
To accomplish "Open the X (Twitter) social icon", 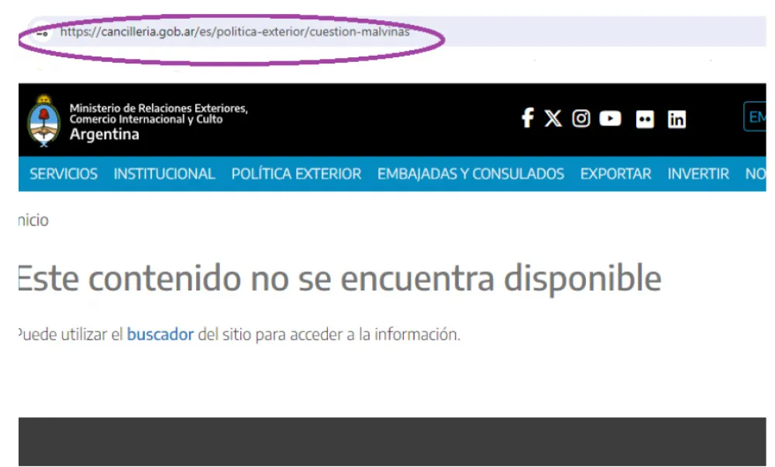I will (x=553, y=118).
